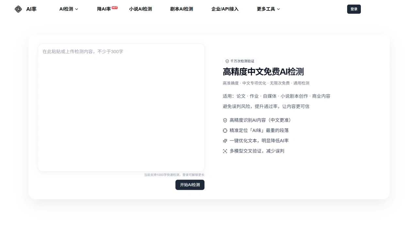Image resolution: width=418 pixels, height=228 pixels.
Task: Open 企业/API接入 page
Action: pos(225,9)
